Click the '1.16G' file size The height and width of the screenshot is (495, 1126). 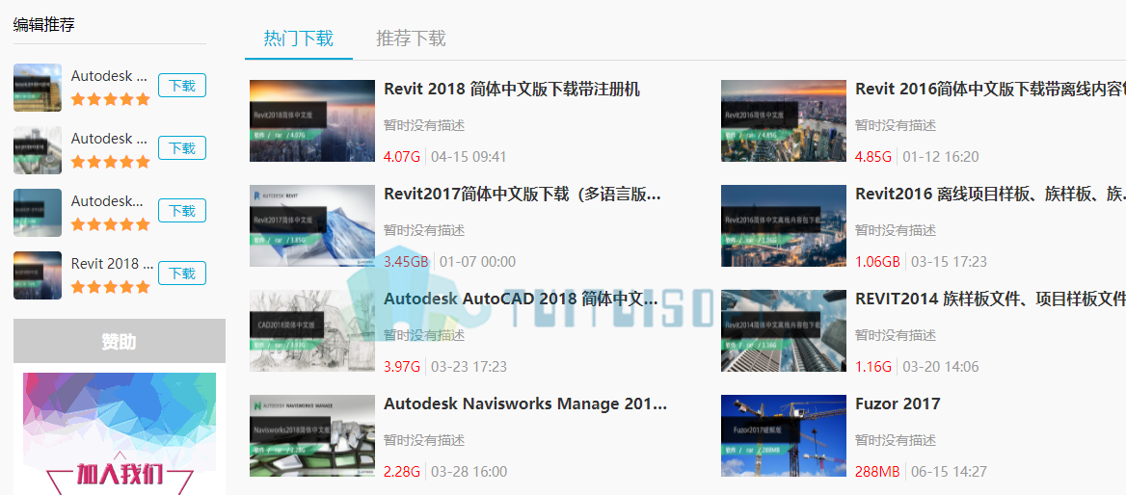873,367
